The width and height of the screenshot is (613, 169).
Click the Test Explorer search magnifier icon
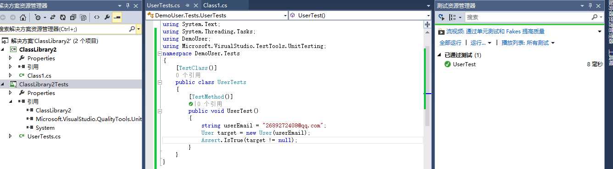[x=595, y=17]
